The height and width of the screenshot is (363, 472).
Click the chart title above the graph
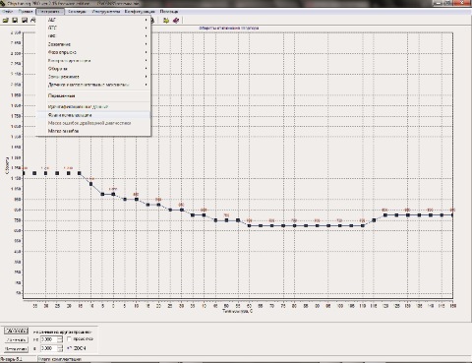pos(229,29)
